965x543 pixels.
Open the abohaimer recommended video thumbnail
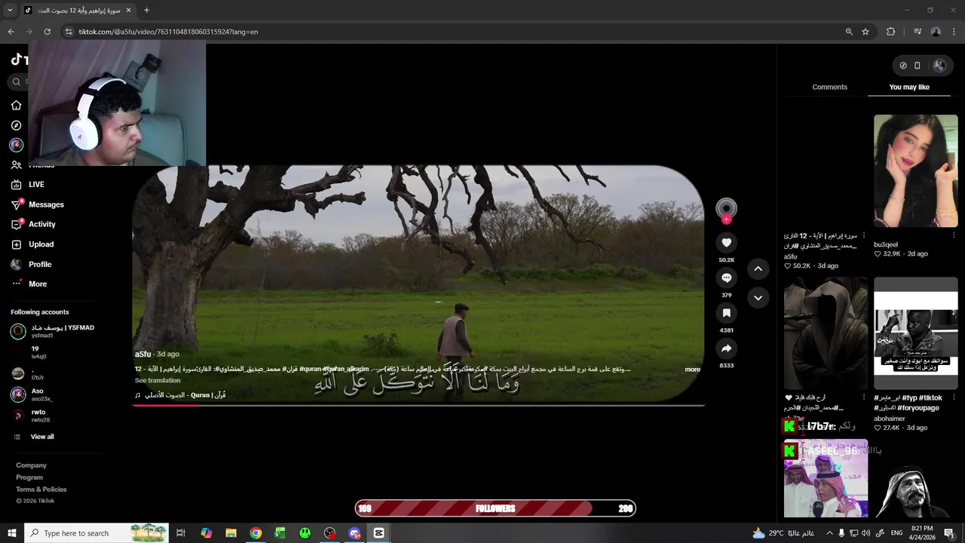click(x=916, y=333)
